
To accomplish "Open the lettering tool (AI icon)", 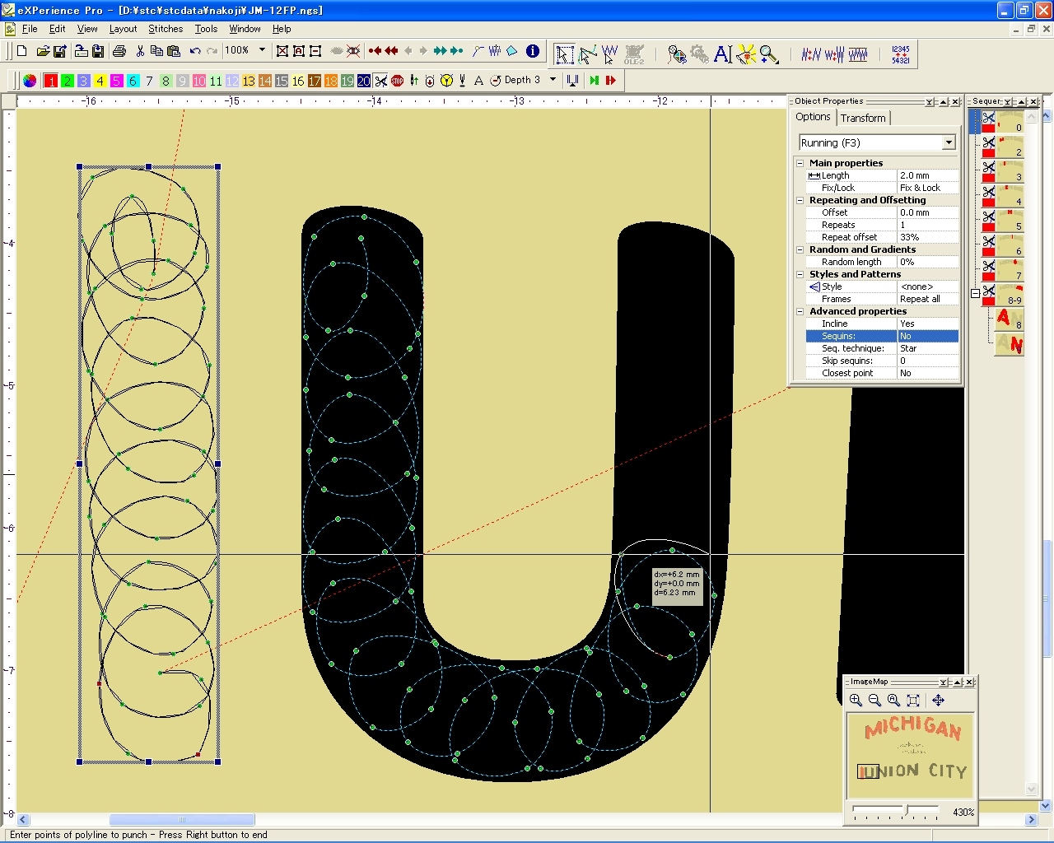I will point(723,54).
